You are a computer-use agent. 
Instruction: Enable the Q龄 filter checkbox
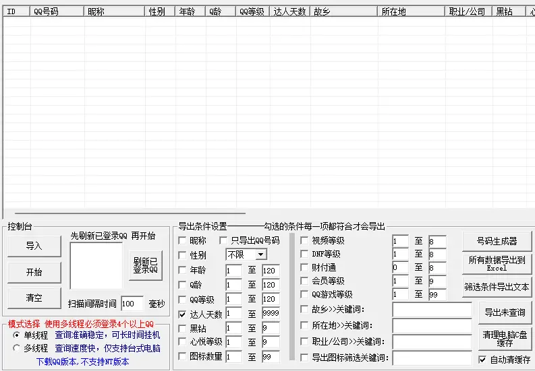click(182, 285)
